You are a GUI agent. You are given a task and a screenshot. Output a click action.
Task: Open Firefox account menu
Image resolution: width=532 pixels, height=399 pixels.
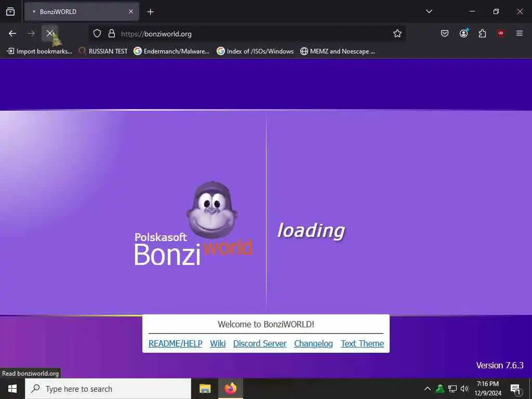463,33
